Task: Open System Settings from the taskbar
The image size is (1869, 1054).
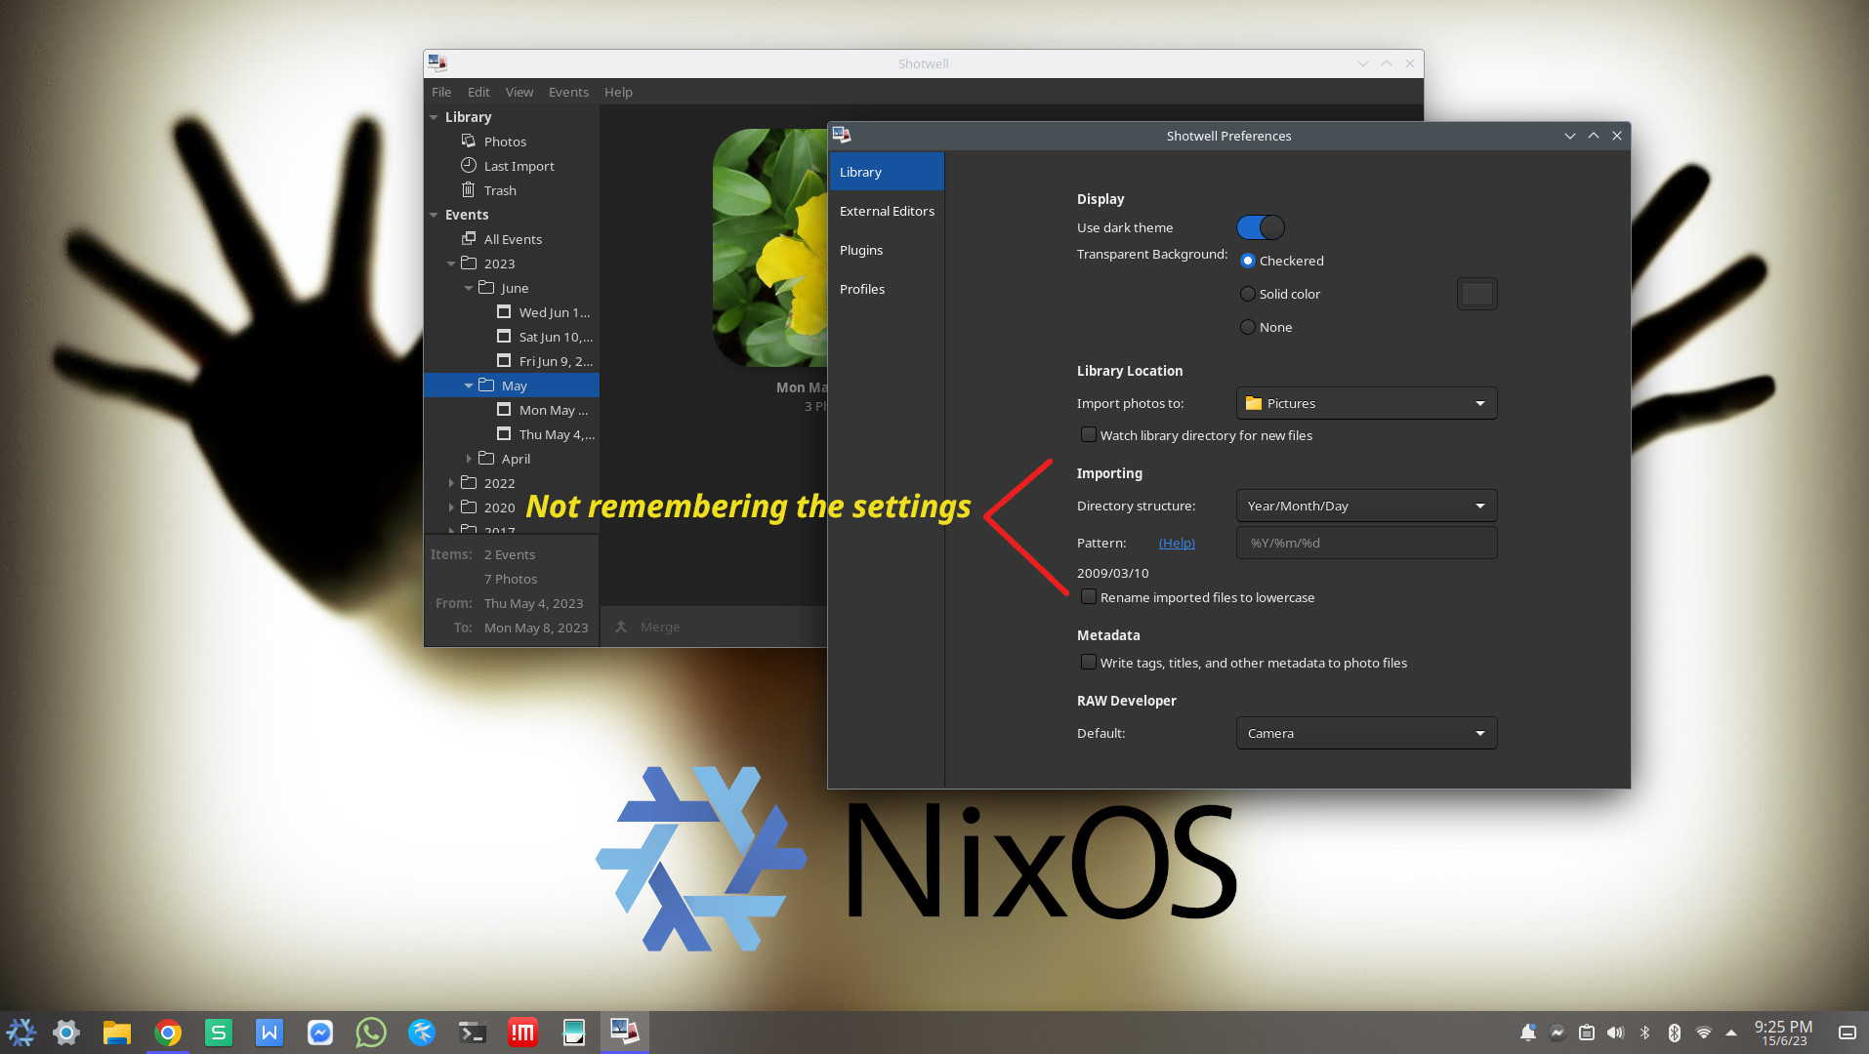Action: coord(66,1033)
